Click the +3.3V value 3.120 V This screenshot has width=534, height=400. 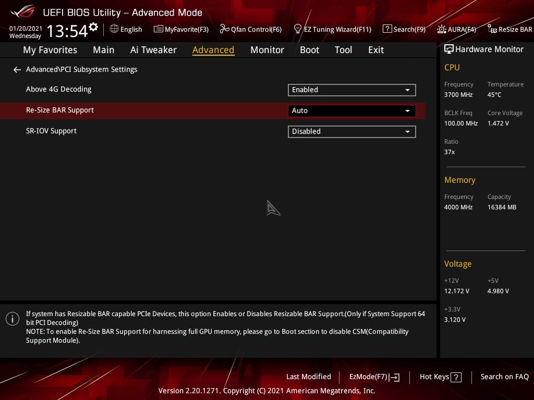[455, 320]
